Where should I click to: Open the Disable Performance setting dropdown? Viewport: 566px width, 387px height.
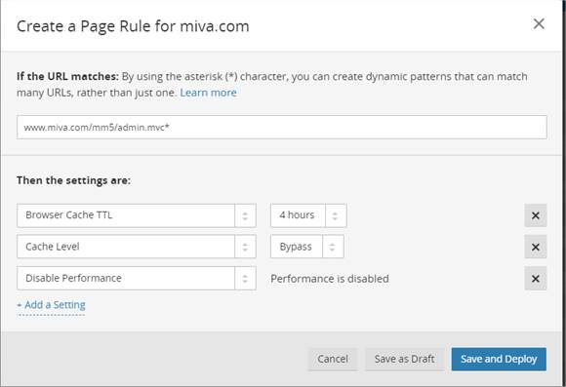(137, 278)
